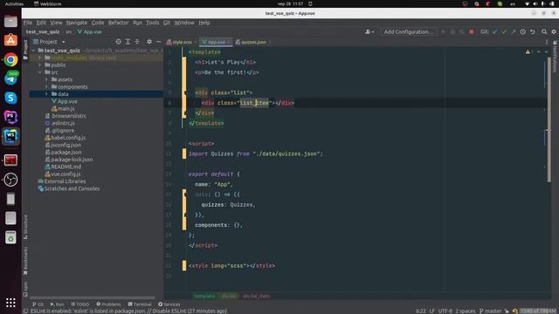Click UTF-8 encoding in status bar
This screenshot has height=314, width=559.
coord(445,311)
